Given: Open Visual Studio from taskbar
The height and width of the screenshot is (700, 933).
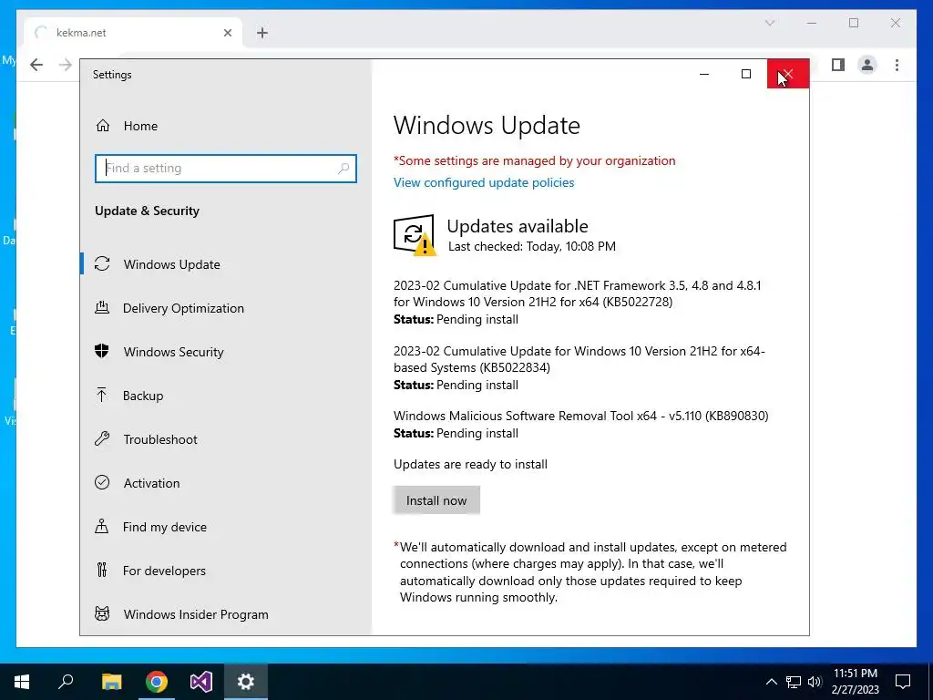Looking at the screenshot, I should pyautogui.click(x=201, y=682).
